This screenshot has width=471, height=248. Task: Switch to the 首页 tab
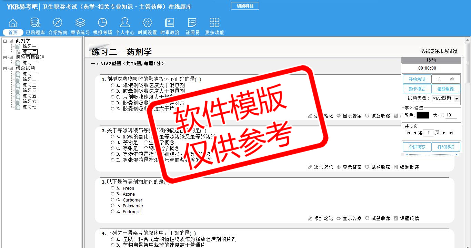tap(13, 32)
